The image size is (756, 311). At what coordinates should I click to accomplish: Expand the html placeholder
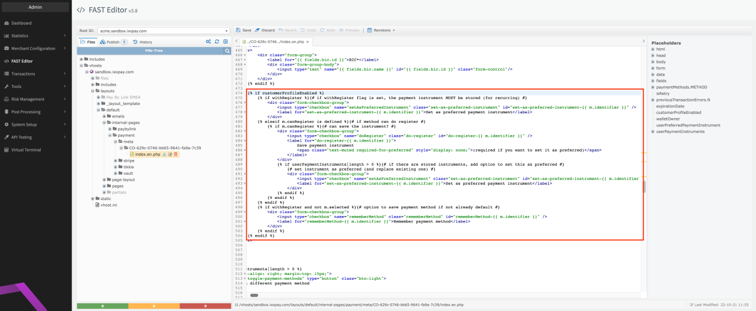pyautogui.click(x=653, y=49)
